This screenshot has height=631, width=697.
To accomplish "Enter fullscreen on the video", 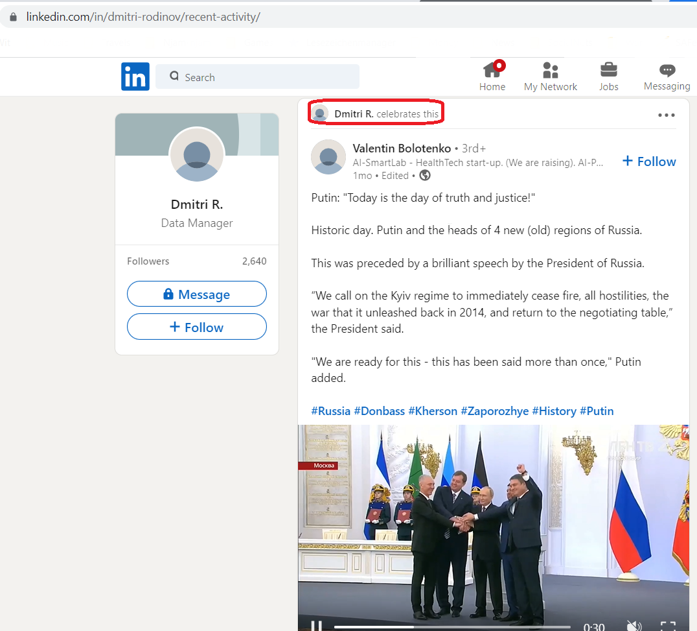I will pyautogui.click(x=668, y=626).
